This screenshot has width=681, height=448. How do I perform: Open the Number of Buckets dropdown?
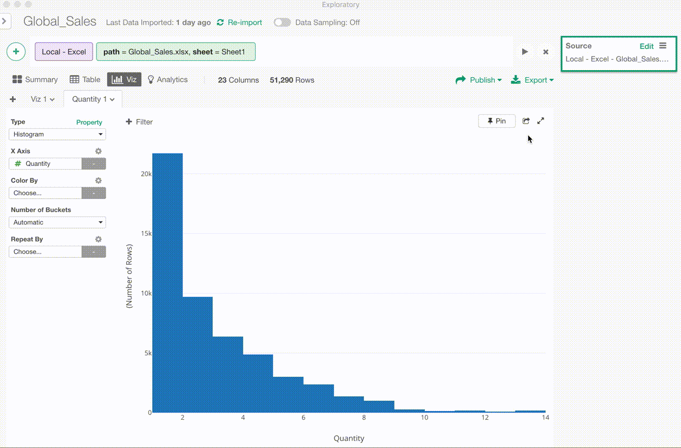point(57,222)
